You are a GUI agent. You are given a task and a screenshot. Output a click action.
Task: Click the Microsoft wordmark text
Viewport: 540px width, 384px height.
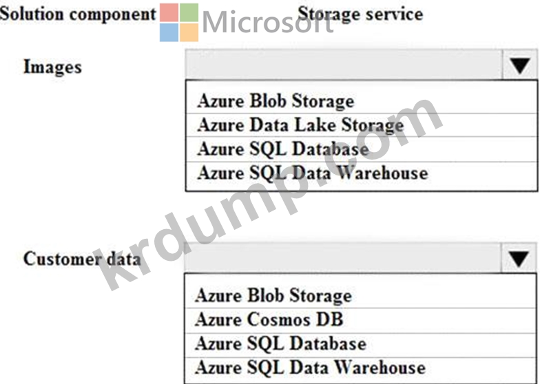(x=268, y=22)
